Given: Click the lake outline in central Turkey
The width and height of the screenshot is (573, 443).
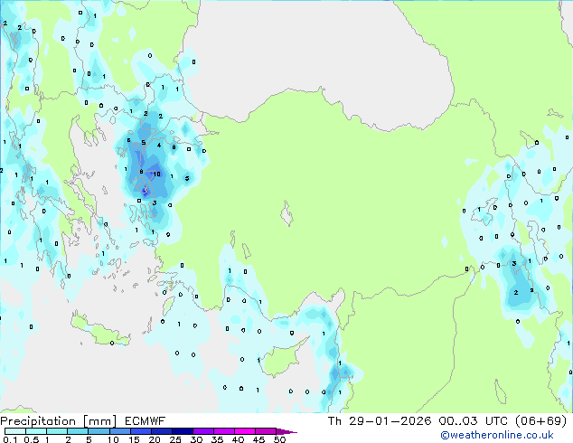Looking at the screenshot, I should pos(286,214).
